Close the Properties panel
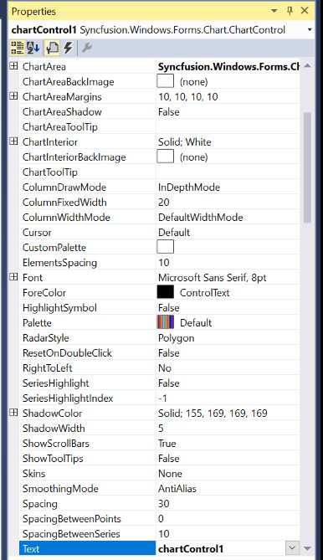Viewport: 323px width, 560px height. 305,11
